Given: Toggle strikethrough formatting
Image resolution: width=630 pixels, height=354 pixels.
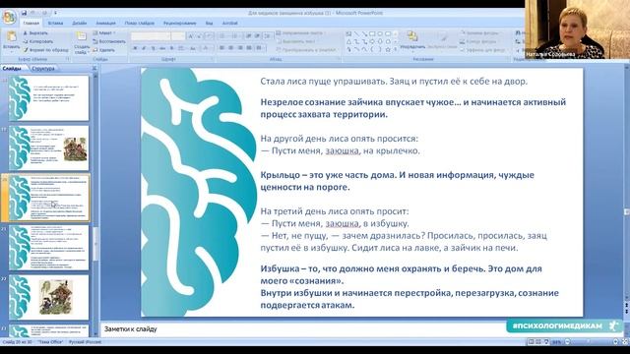Looking at the screenshot, I should 162,48.
